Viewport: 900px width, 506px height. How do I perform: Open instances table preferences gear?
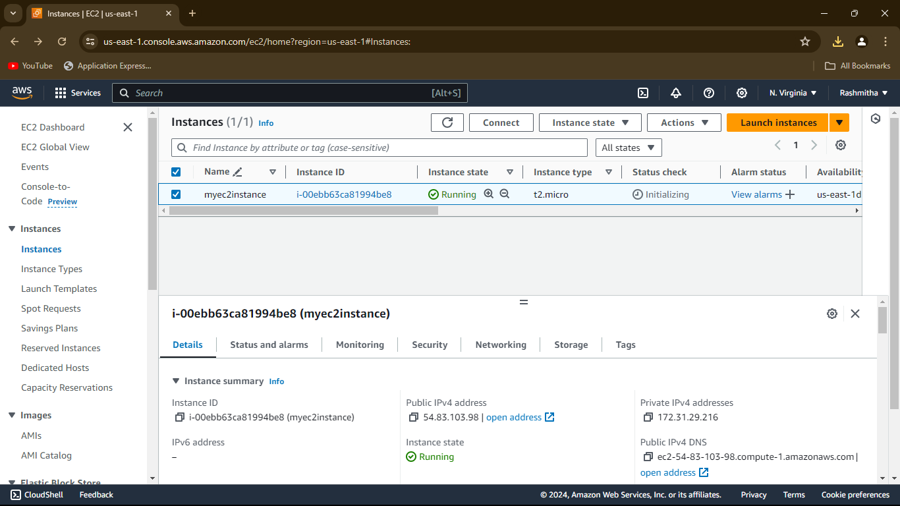(x=841, y=145)
